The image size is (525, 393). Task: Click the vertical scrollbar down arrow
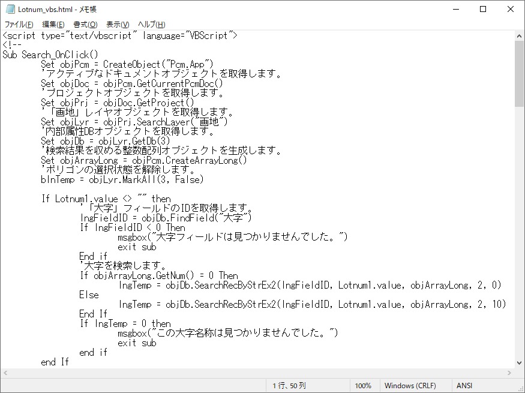(520, 363)
